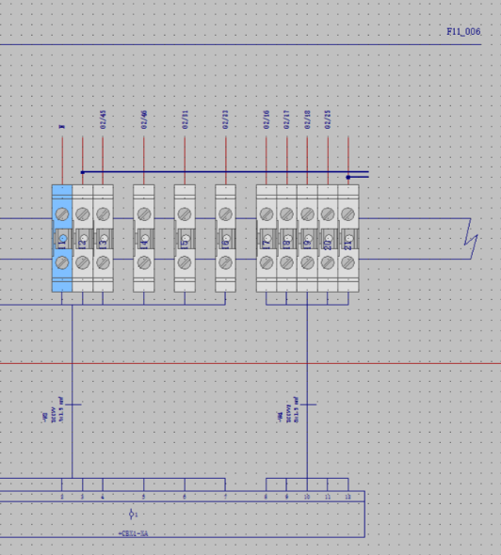
Task: Select terminal block 14
Action: (x=144, y=238)
